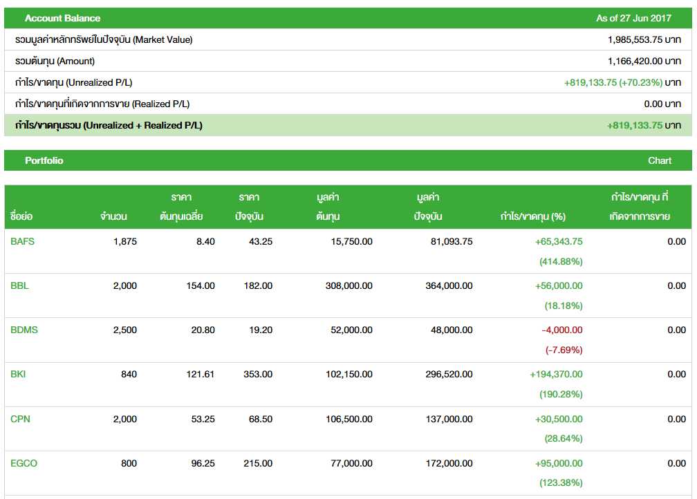Click CPN market value 137,000.00
The image size is (697, 499).
click(x=449, y=419)
